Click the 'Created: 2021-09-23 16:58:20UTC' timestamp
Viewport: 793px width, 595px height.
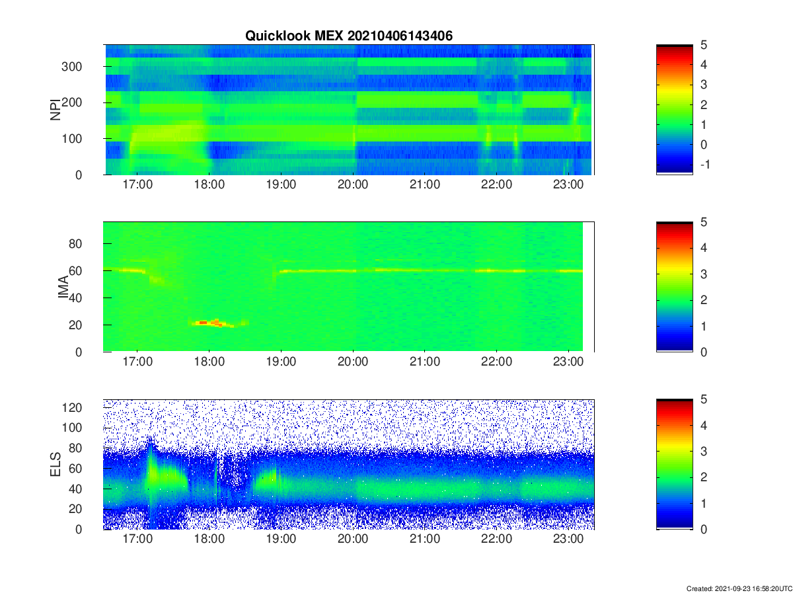pos(739,588)
